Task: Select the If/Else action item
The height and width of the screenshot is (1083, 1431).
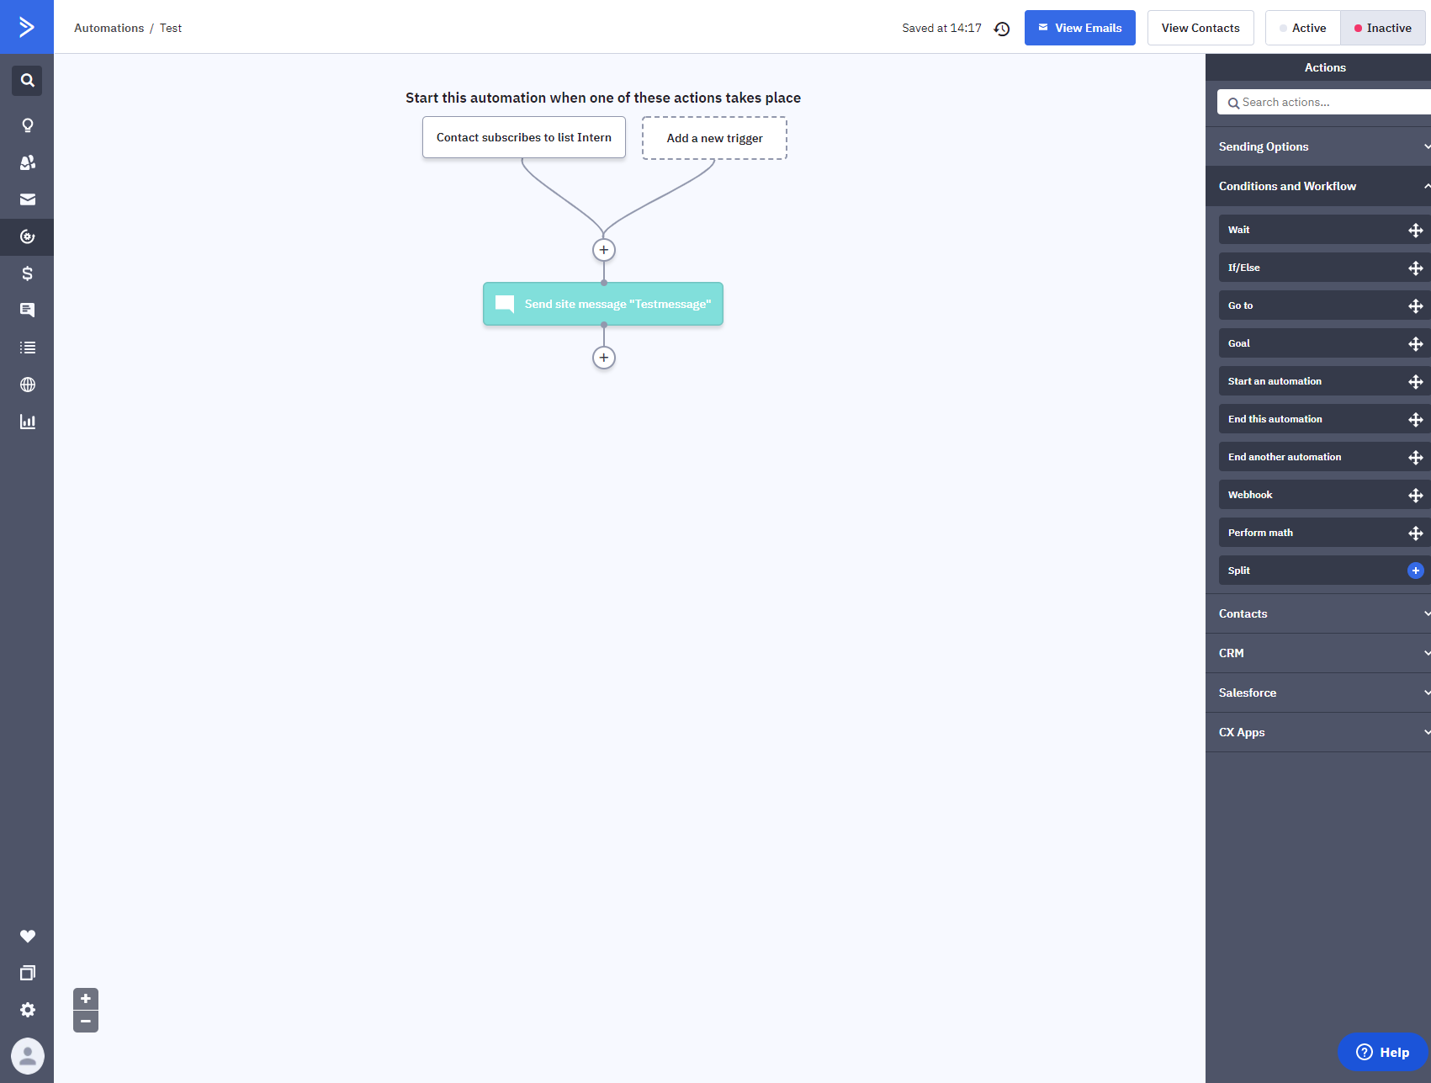Action: [1324, 268]
